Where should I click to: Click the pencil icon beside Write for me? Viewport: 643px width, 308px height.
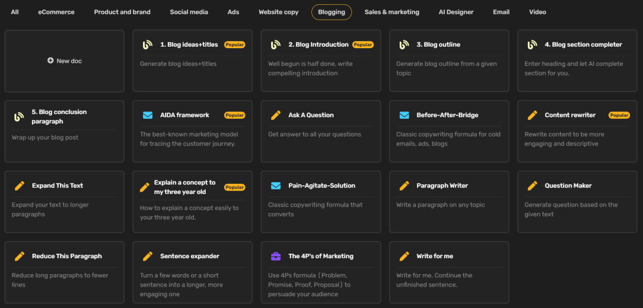tap(404, 257)
